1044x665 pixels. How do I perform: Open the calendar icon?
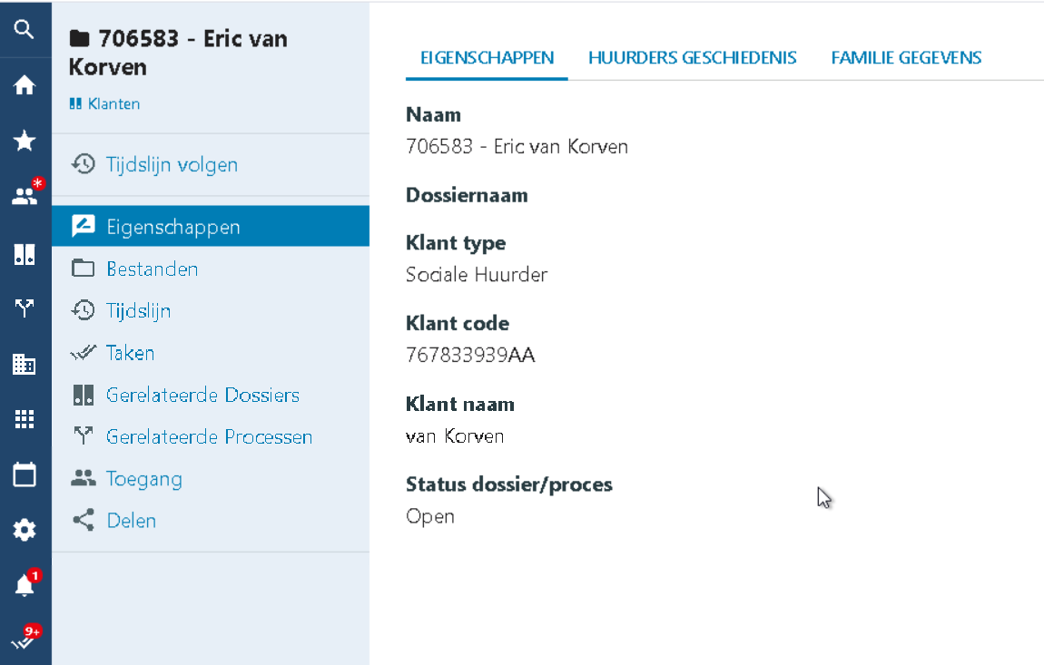[x=25, y=474]
